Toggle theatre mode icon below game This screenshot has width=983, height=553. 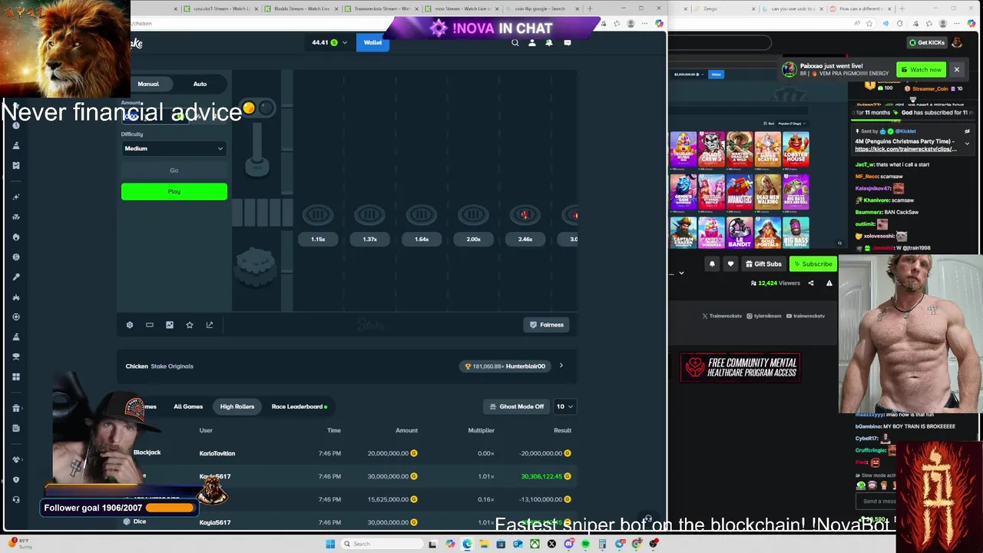tap(150, 325)
